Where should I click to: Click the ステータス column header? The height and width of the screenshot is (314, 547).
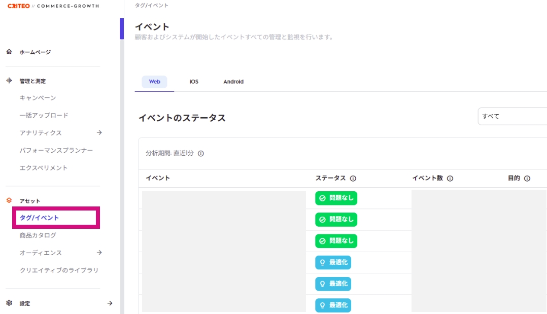point(330,178)
